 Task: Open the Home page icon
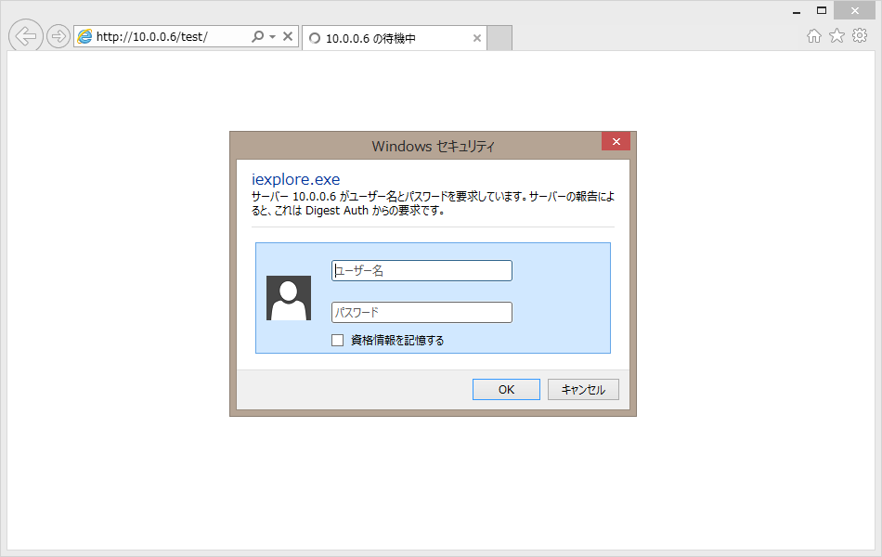814,36
